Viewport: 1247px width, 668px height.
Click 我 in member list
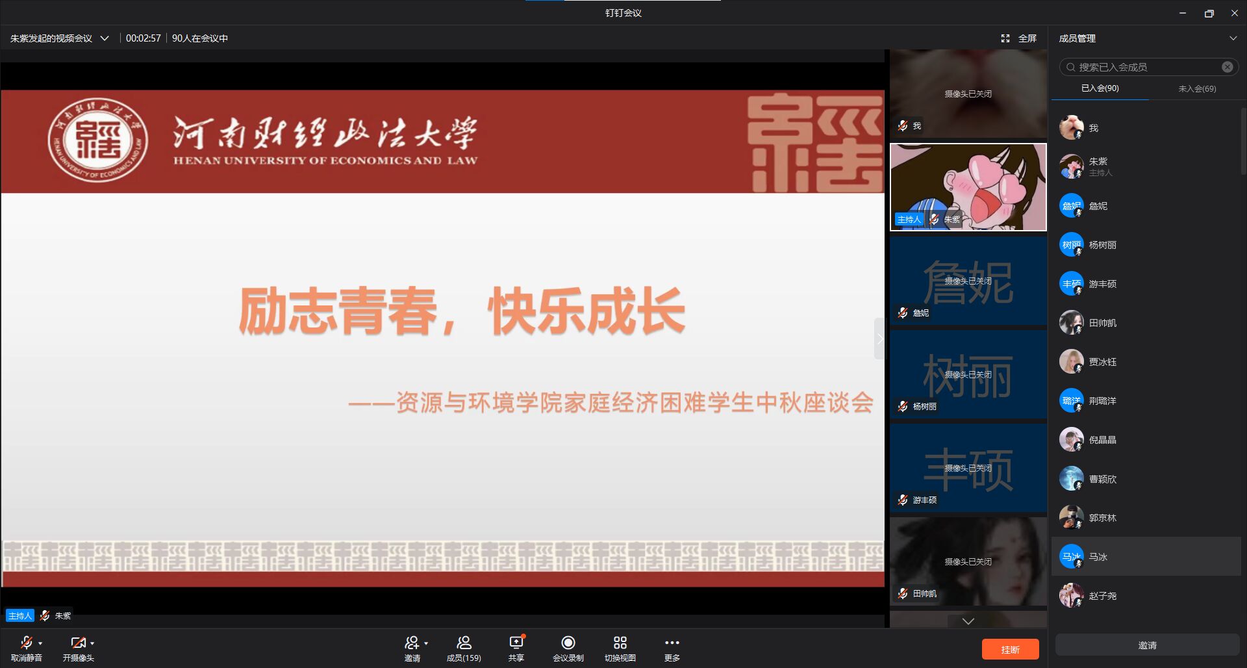click(x=1146, y=127)
